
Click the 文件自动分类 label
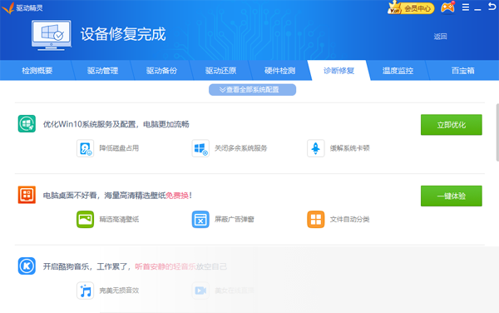click(x=349, y=219)
